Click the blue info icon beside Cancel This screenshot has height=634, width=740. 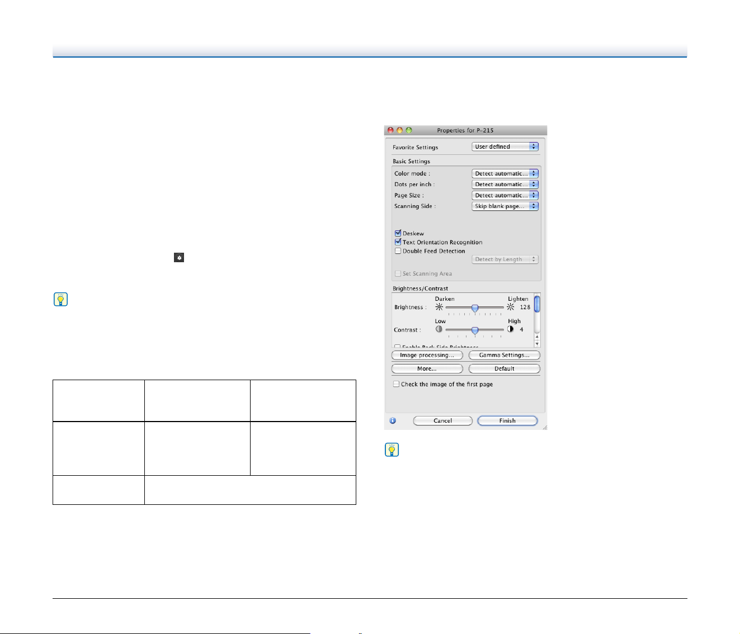click(393, 420)
